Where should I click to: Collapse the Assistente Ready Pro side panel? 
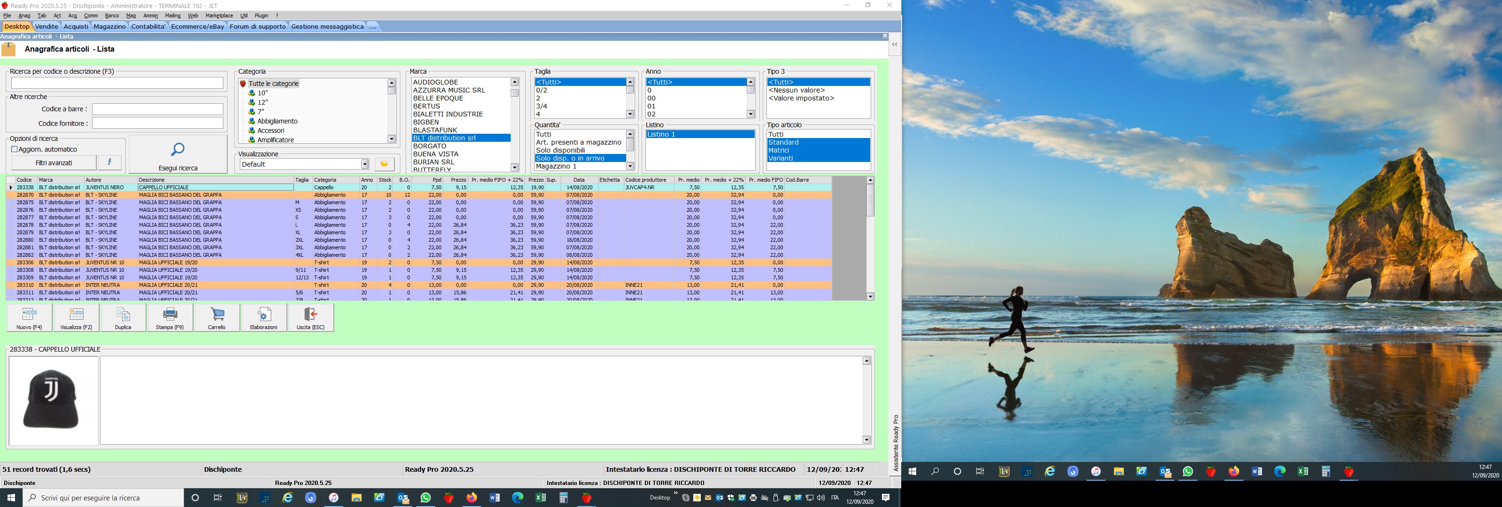coord(895,45)
